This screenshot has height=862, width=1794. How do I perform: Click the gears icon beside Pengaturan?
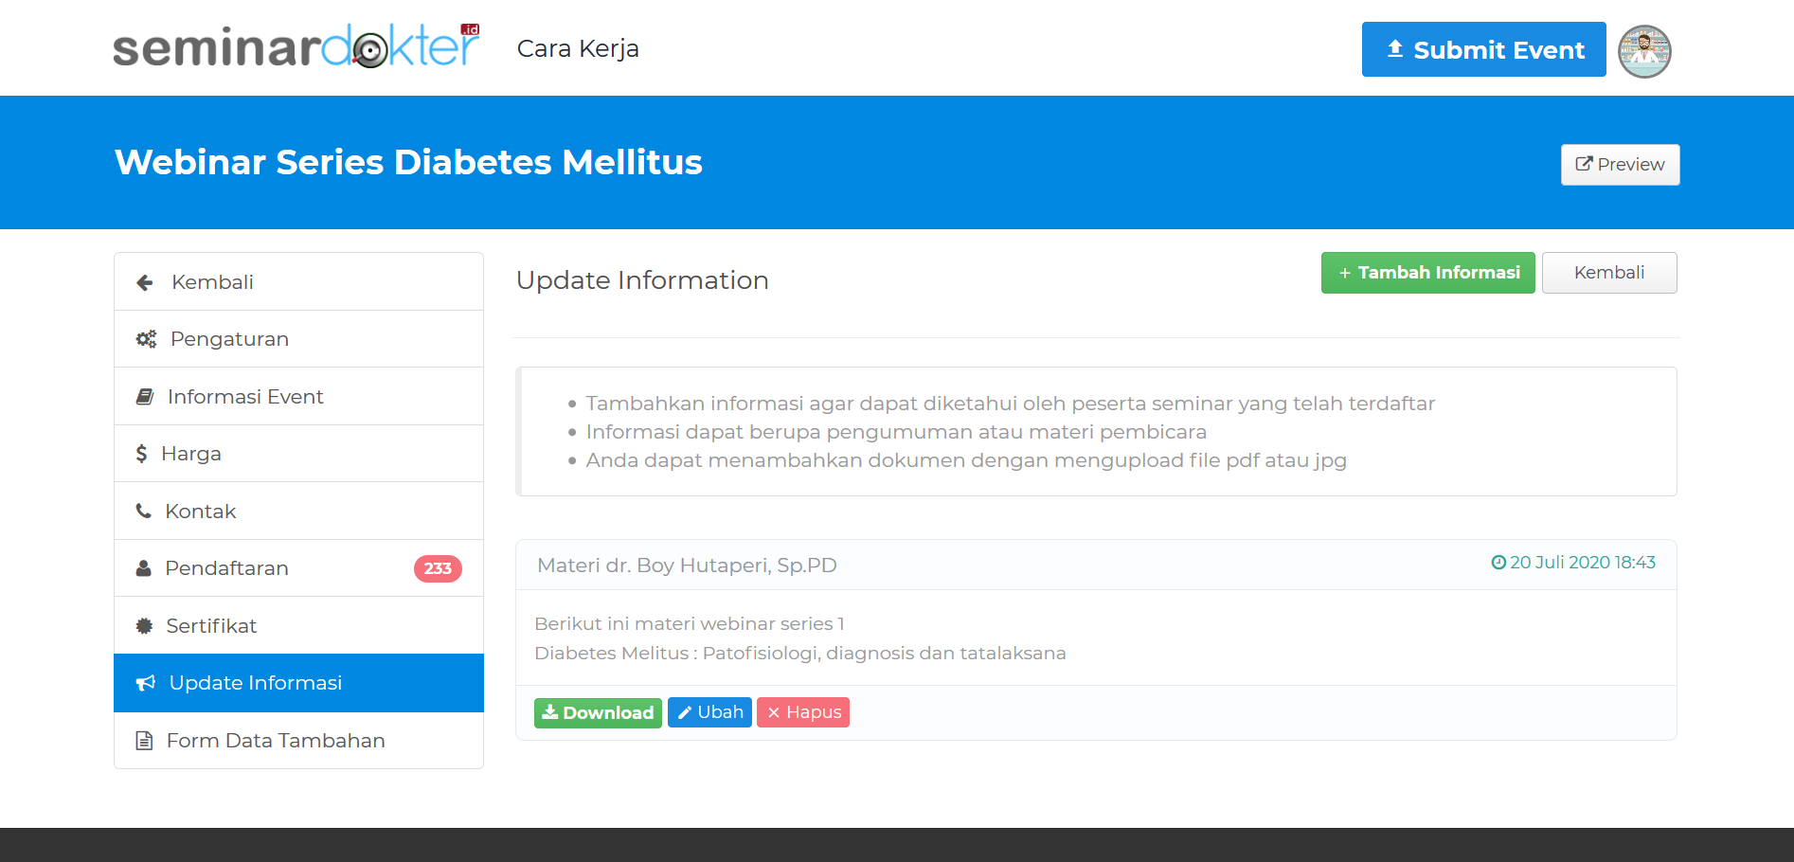[x=146, y=339]
